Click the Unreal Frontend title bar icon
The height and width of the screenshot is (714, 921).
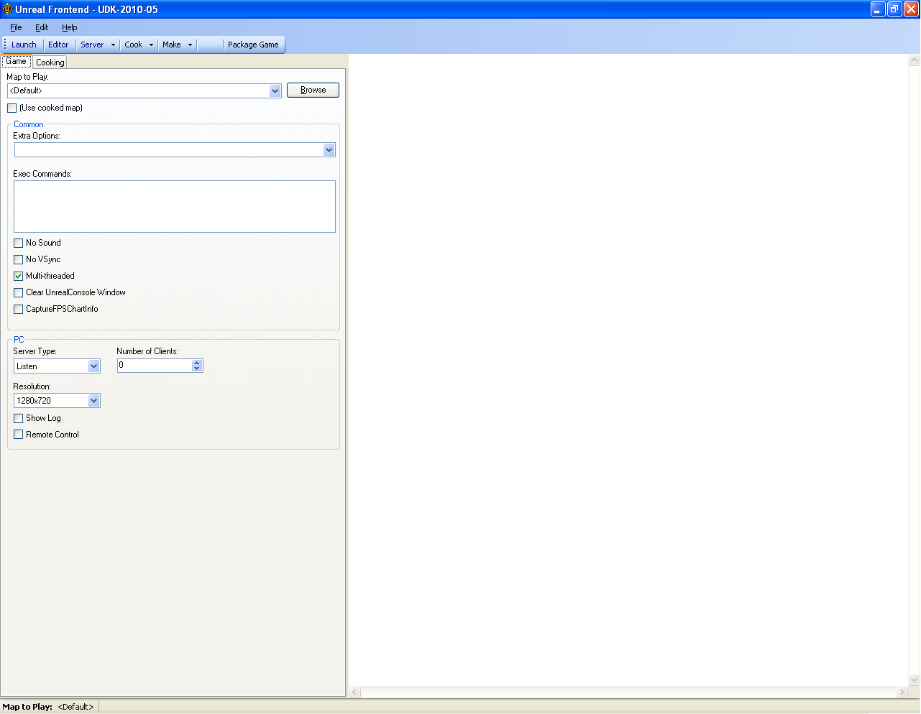coord(7,9)
